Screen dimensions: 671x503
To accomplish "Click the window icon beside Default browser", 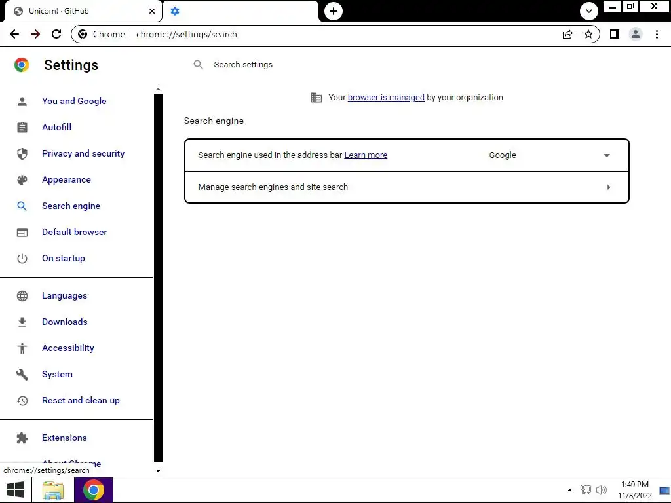I will [x=22, y=233].
